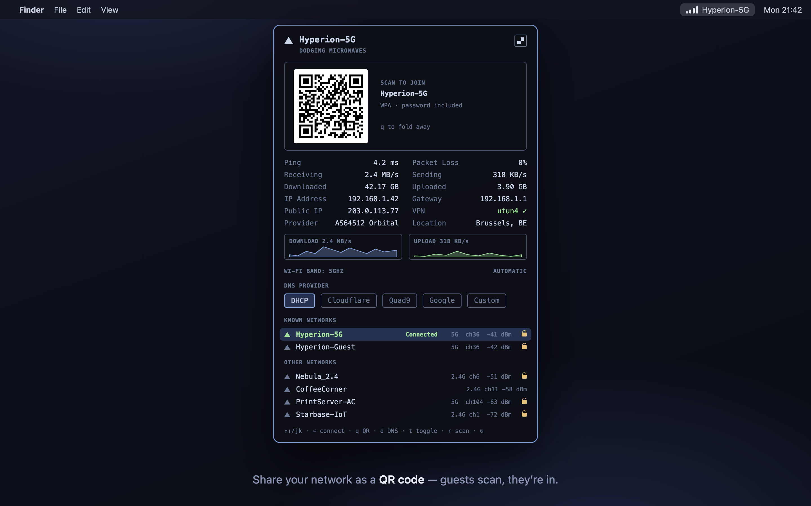
Task: Click the DODGING MICROWAVES subtitle
Action: click(333, 51)
